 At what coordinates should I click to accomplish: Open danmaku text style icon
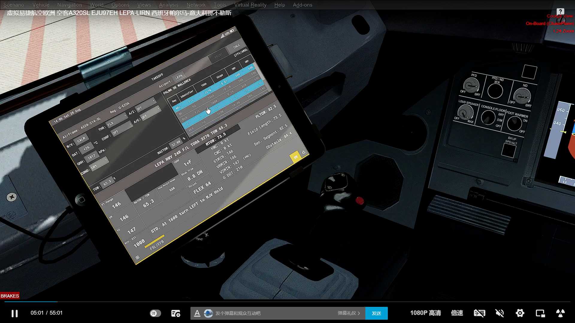click(x=197, y=313)
